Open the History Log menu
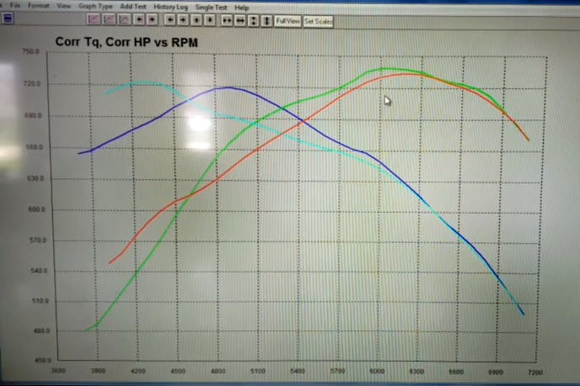The height and width of the screenshot is (386, 580). [172, 6]
